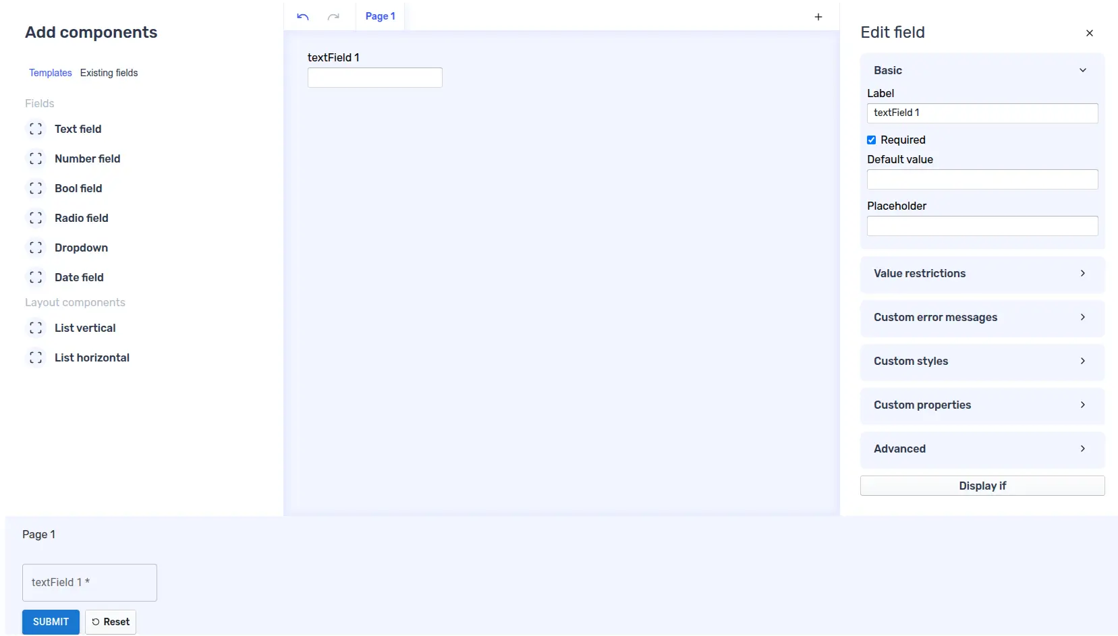The width and height of the screenshot is (1118, 636).
Task: Collapse the Basic section
Action: (1082, 70)
